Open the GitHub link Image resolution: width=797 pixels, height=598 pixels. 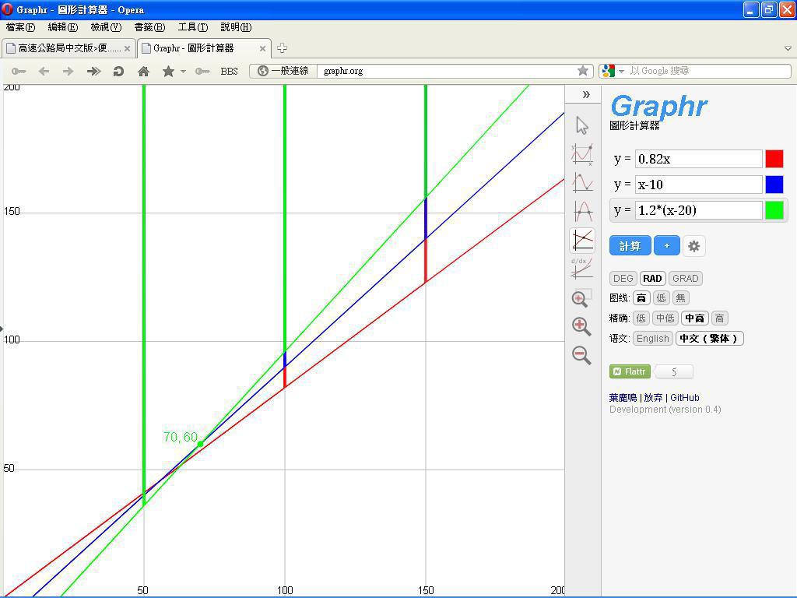click(x=684, y=398)
